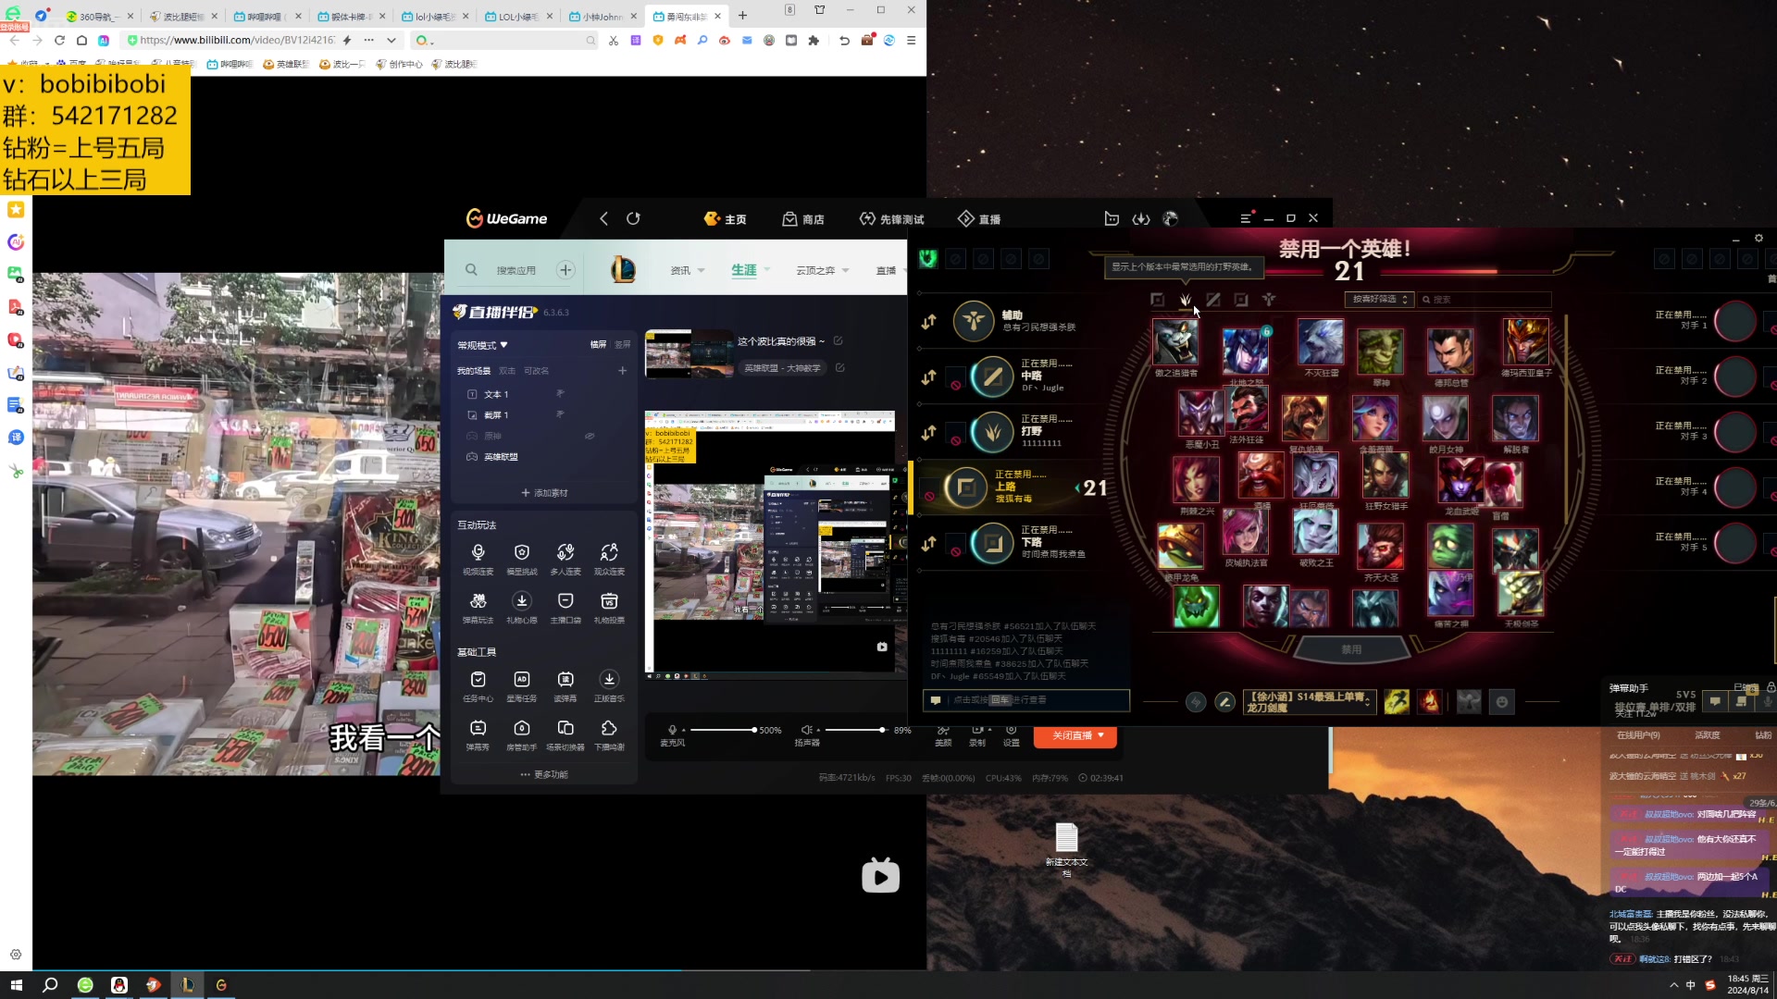Filter champions by top lane icon
Screen dimensions: 1777x999
(1157, 300)
